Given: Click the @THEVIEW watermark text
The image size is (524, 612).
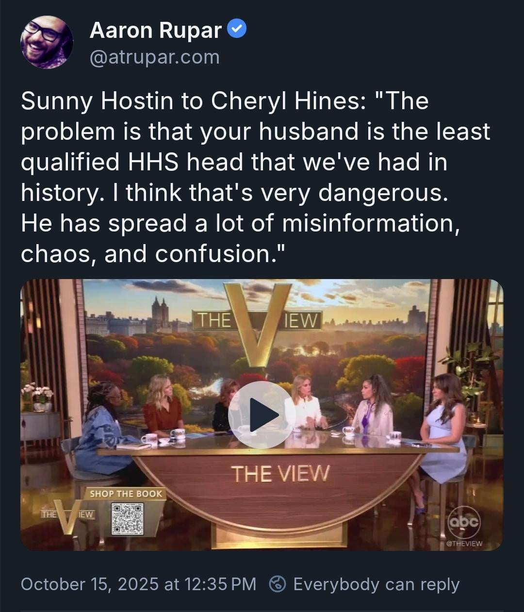Looking at the screenshot, I should [464, 544].
